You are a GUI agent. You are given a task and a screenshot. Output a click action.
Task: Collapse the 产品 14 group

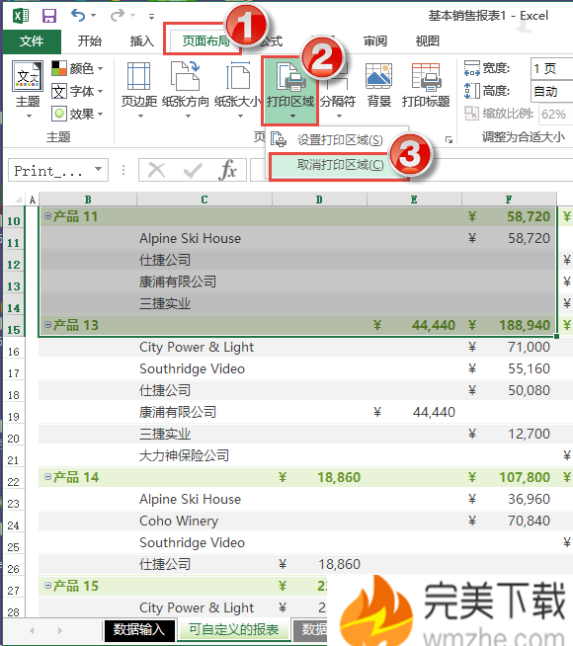pos(47,477)
